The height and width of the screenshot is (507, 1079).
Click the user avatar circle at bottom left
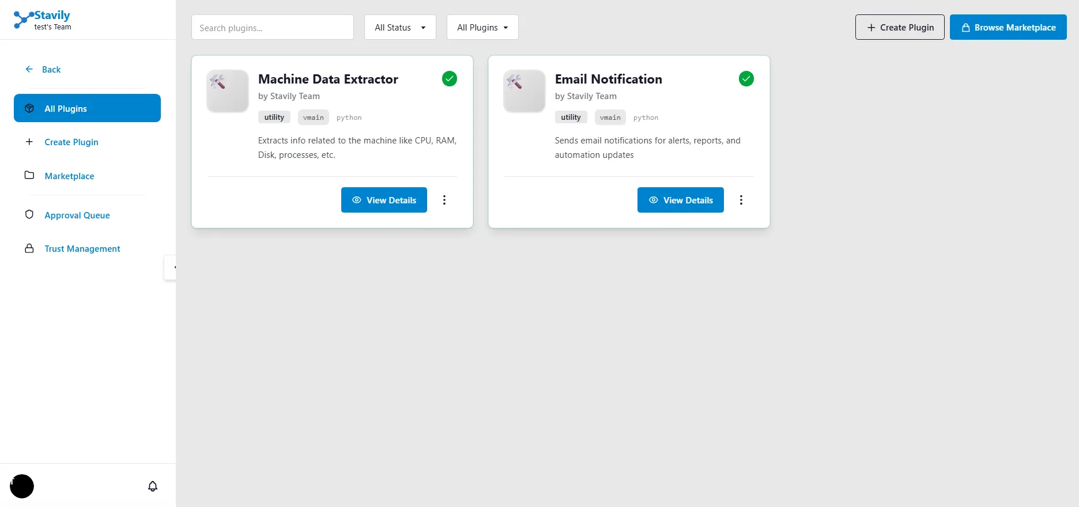(x=22, y=486)
